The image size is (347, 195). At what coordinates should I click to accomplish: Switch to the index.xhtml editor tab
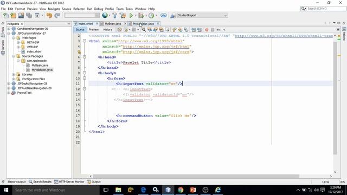86,24
